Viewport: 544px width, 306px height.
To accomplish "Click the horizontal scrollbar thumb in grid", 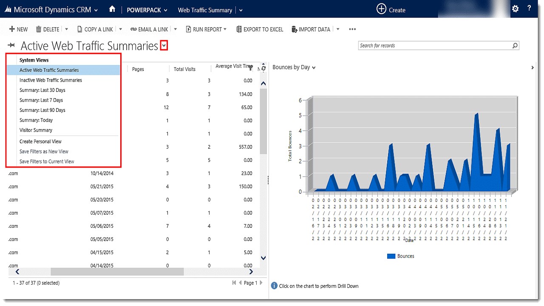I will [x=117, y=272].
